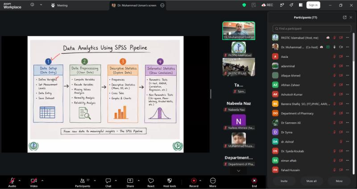
Task: Open more options for Department of Pharmacy row
Action: pos(348,113)
